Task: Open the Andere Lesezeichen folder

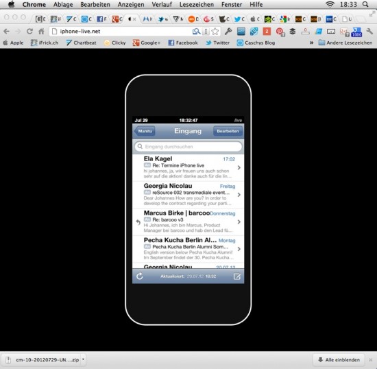Action: 345,43
